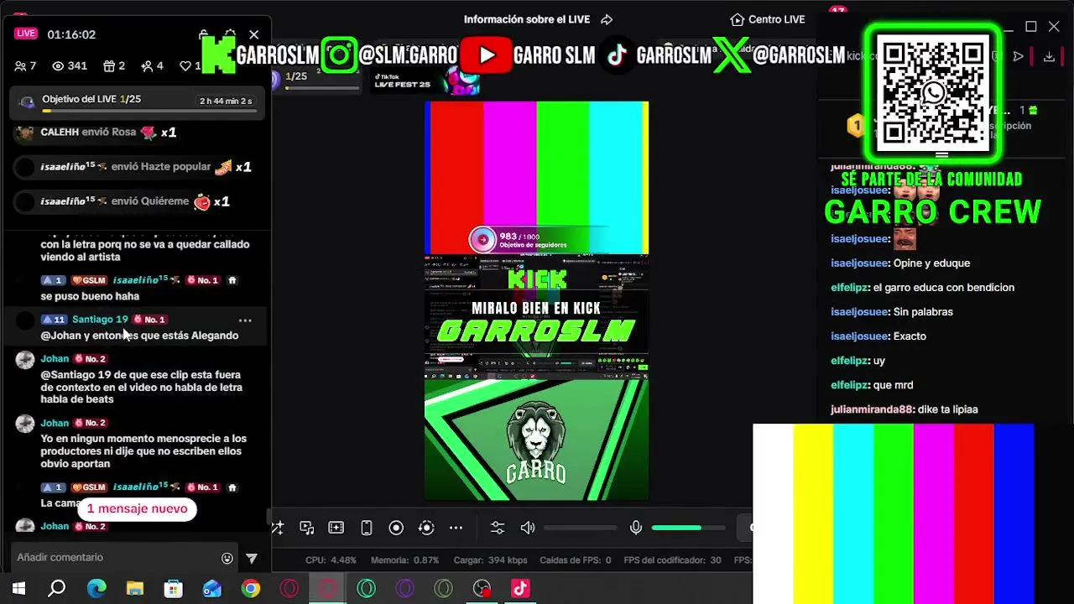Click 'elfelipz: que mrd' chat line
1074x604 pixels.
872,385
